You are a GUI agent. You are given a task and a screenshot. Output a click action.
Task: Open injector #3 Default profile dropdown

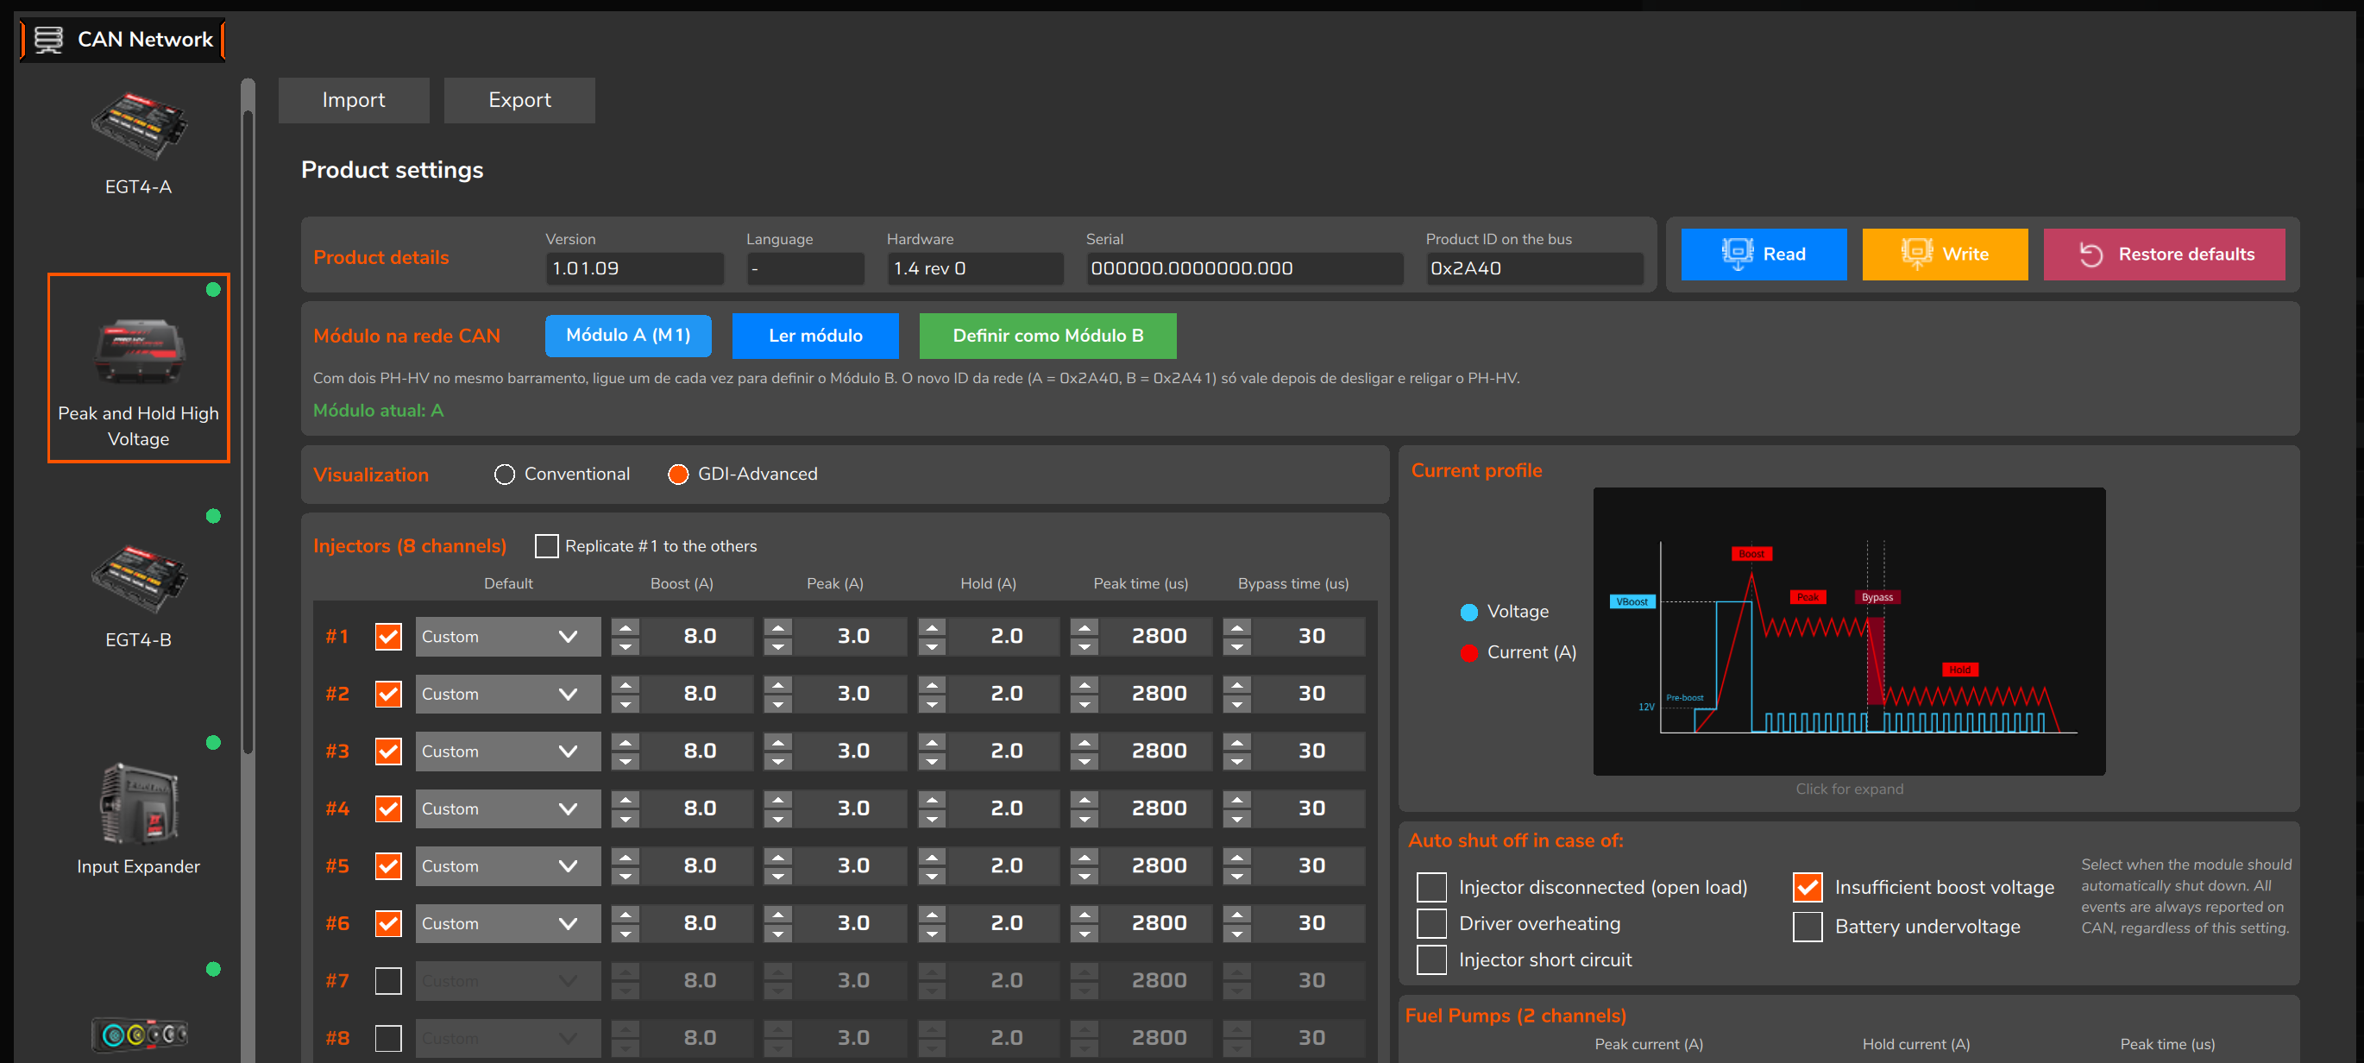point(507,751)
